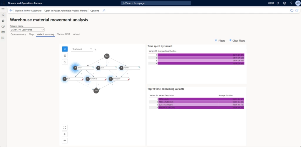
Task: Click the Top 10 time-consuming variants heading
Action: [166, 89]
